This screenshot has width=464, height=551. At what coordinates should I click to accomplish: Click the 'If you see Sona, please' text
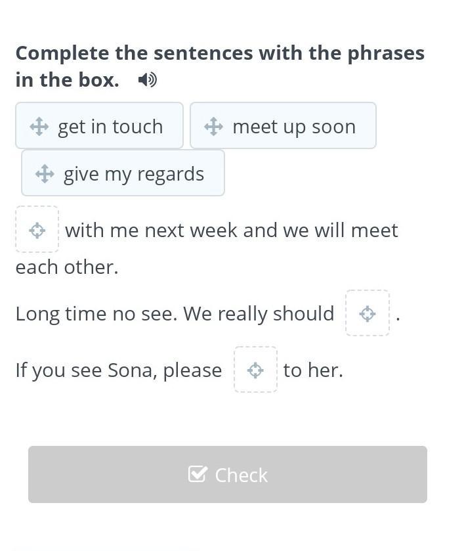(119, 370)
